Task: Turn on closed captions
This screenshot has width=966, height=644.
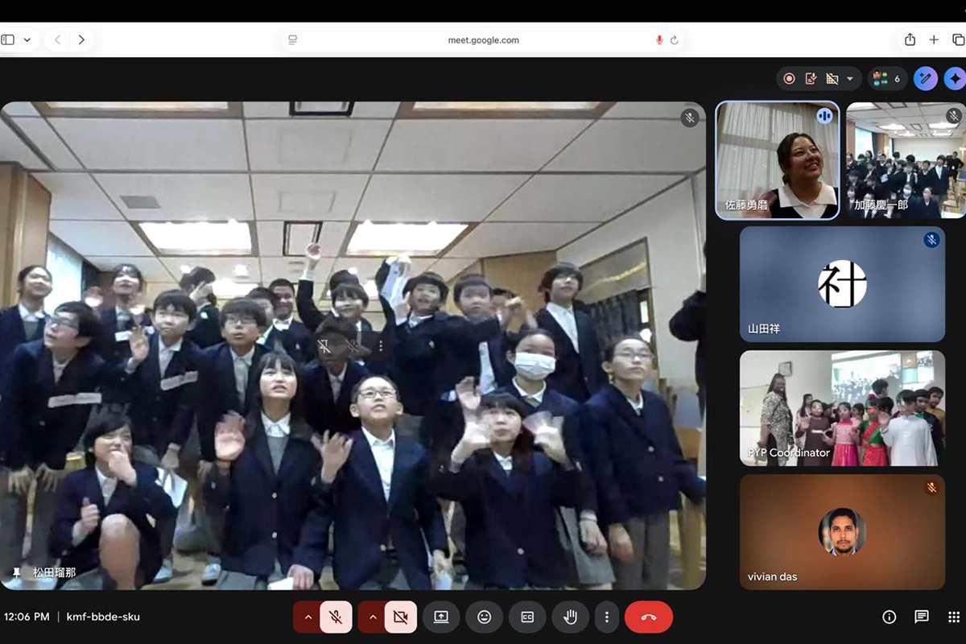Action: (x=527, y=617)
